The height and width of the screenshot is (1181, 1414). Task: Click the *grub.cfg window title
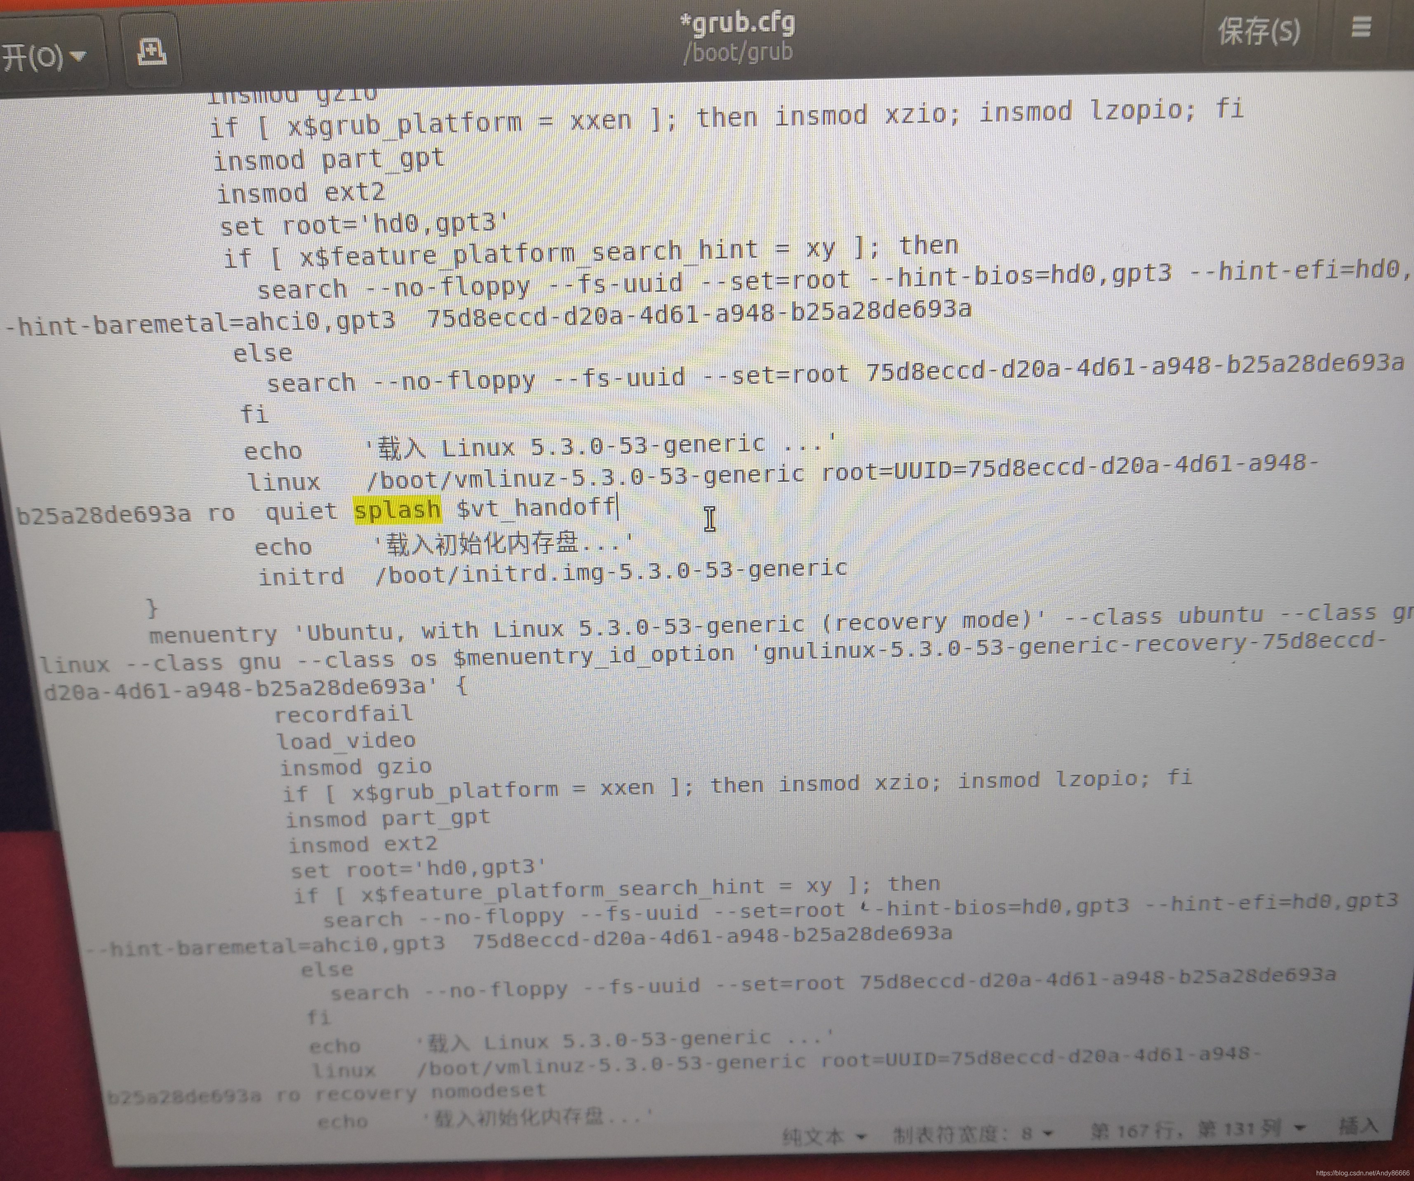click(x=738, y=23)
